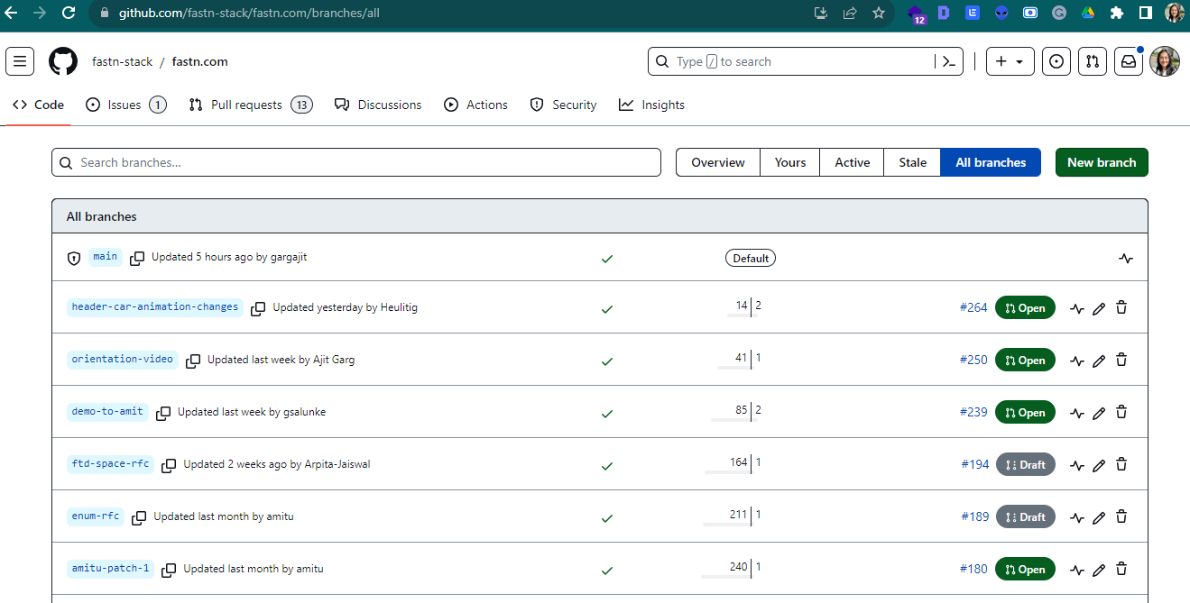Bookmark this page with the star icon

(878, 13)
